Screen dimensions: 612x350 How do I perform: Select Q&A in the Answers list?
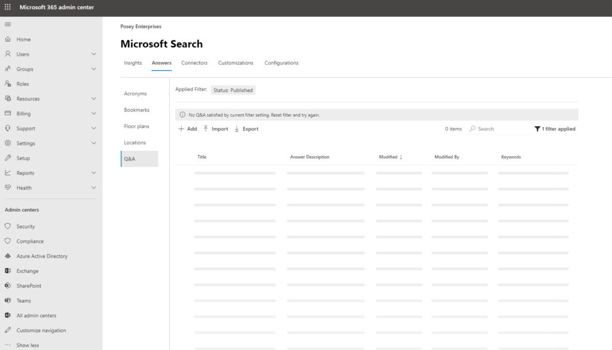(139, 159)
